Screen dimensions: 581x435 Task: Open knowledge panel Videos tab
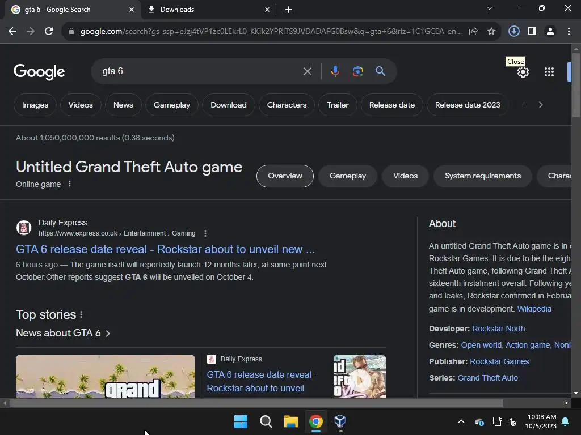[x=405, y=176]
